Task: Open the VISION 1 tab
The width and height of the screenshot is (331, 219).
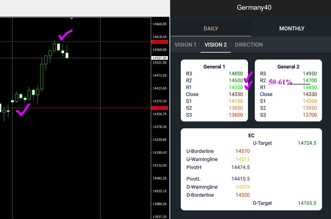Action: tap(185, 45)
